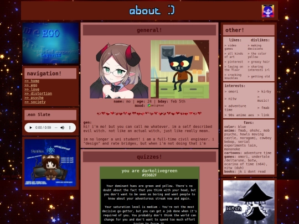The width and height of the screenshot is (299, 224).
Task: Click the bear costume character image
Action: [50, 163]
